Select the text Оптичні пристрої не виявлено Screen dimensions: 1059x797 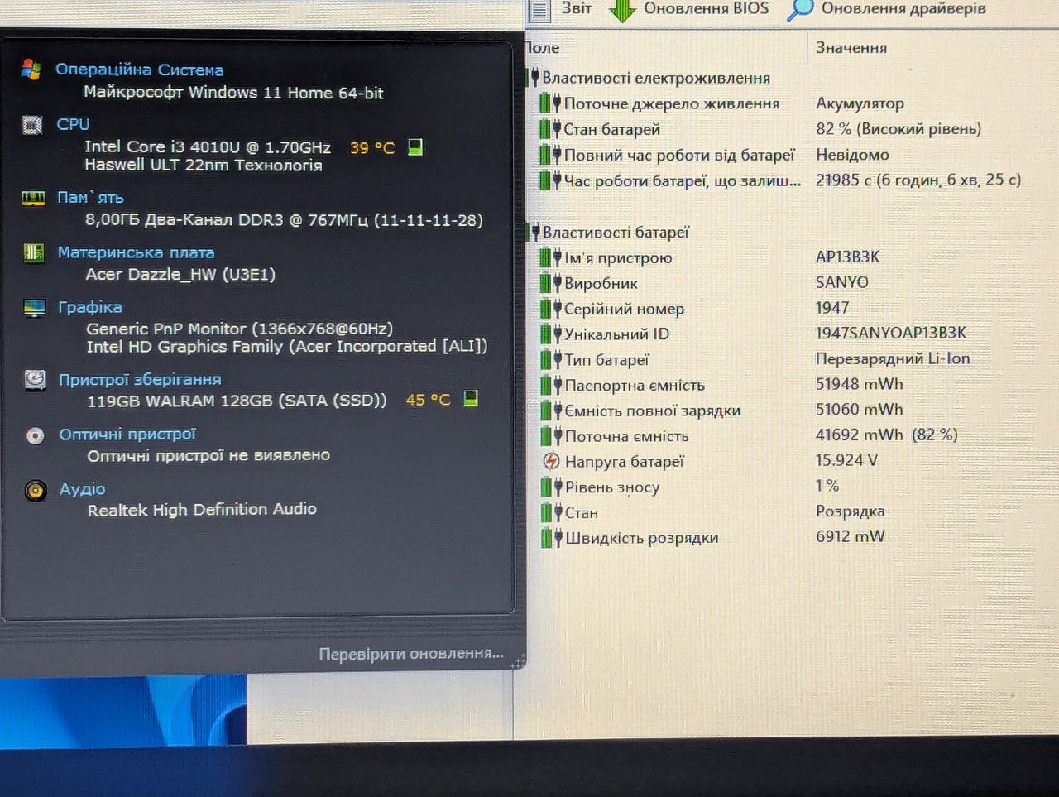[208, 455]
